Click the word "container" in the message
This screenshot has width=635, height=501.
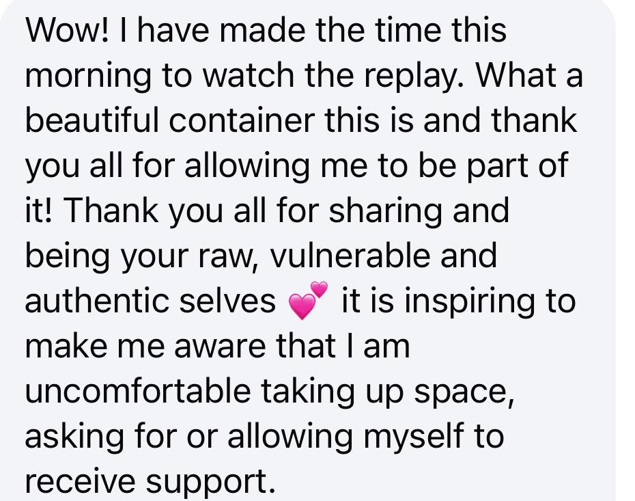242,120
